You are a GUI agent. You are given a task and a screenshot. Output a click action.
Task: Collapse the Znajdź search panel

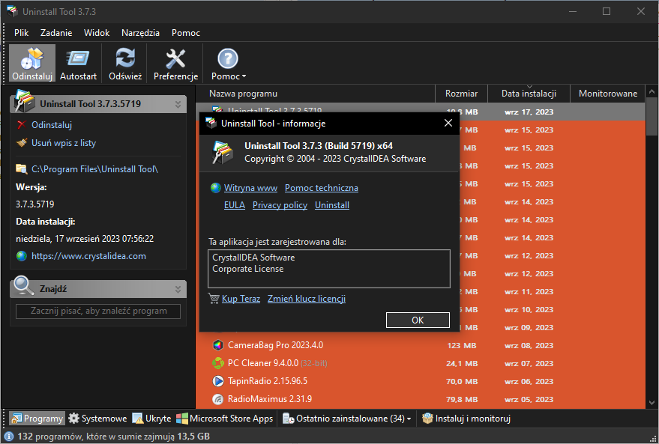pyautogui.click(x=178, y=289)
